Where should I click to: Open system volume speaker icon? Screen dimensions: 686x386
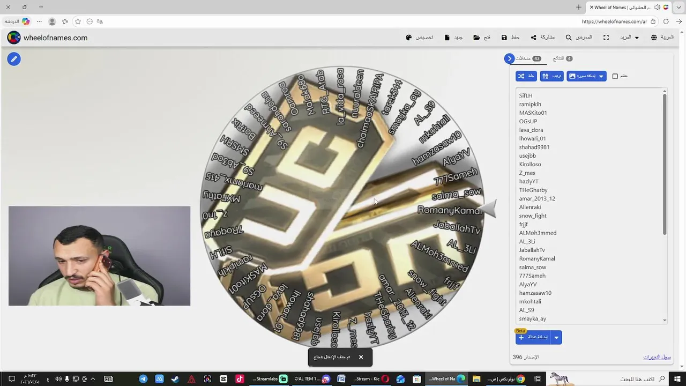point(58,379)
